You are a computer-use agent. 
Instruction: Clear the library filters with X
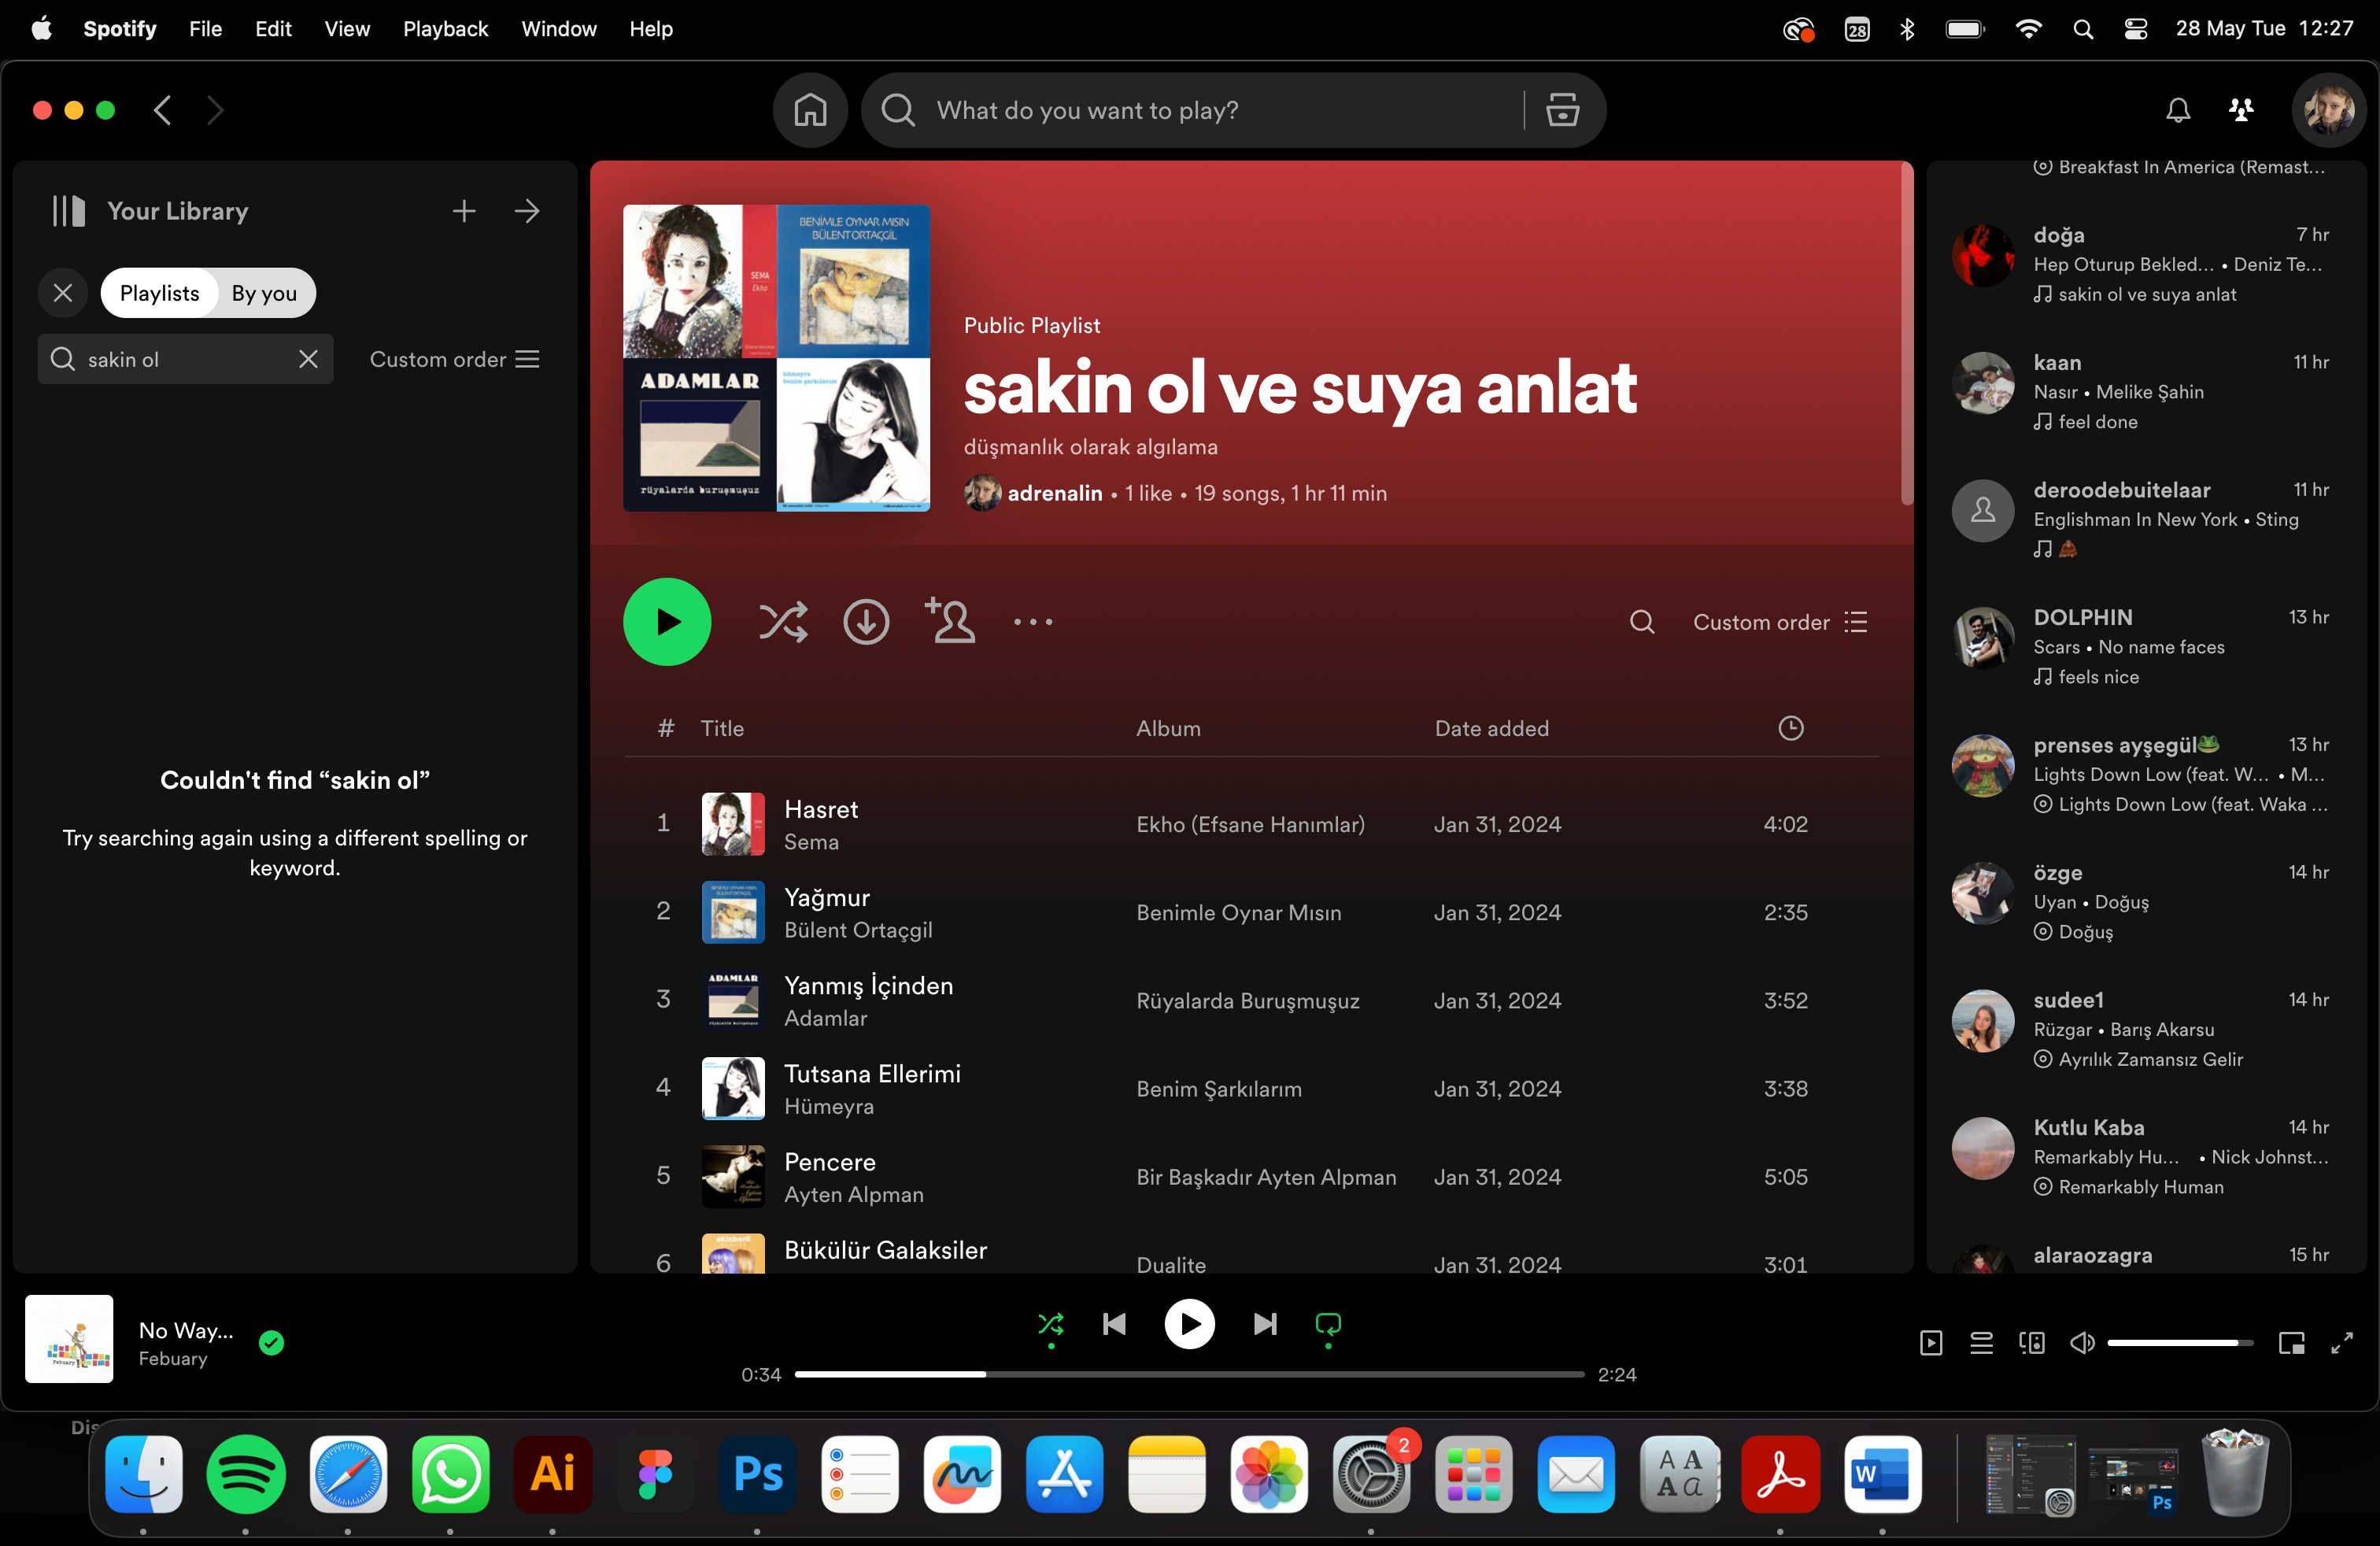[x=63, y=293]
